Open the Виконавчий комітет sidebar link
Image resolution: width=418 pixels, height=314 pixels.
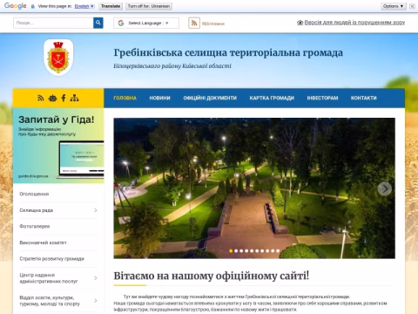43,242
